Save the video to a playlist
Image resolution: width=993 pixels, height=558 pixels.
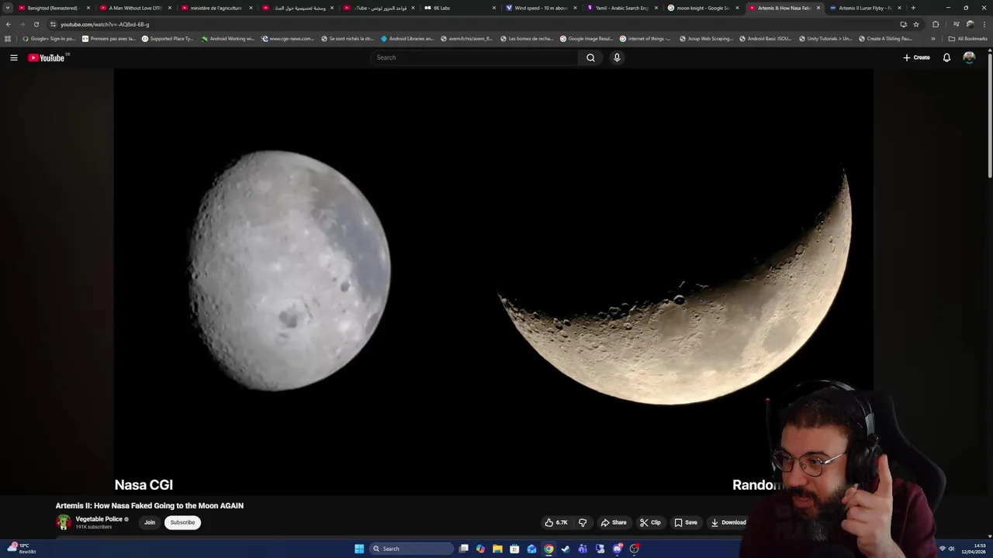tap(686, 522)
